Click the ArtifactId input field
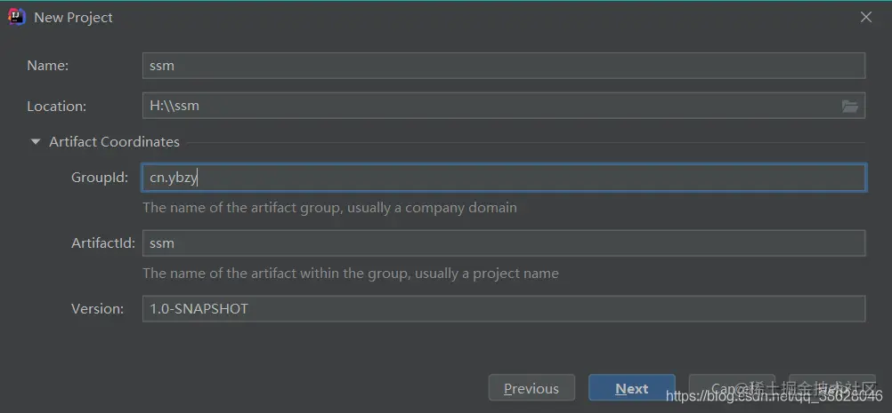The height and width of the screenshot is (413, 892). point(504,242)
